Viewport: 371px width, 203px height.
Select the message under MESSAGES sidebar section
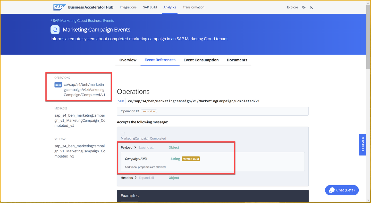tap(80, 120)
